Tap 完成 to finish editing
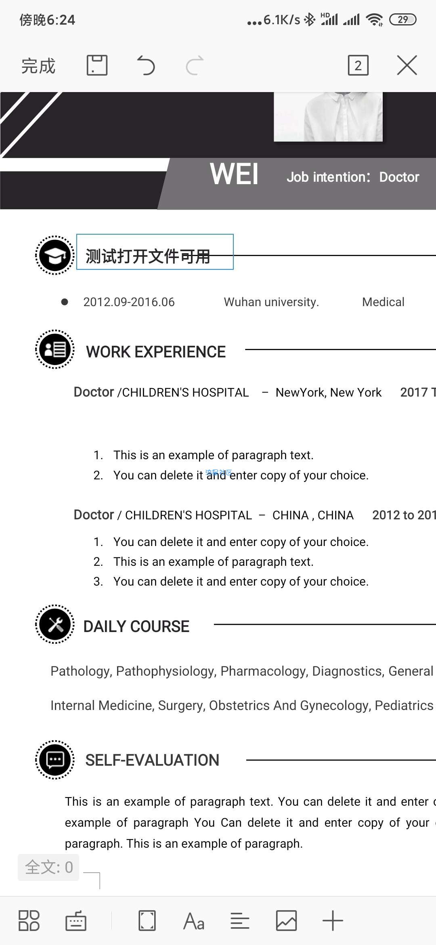This screenshot has height=945, width=436. pyautogui.click(x=38, y=66)
